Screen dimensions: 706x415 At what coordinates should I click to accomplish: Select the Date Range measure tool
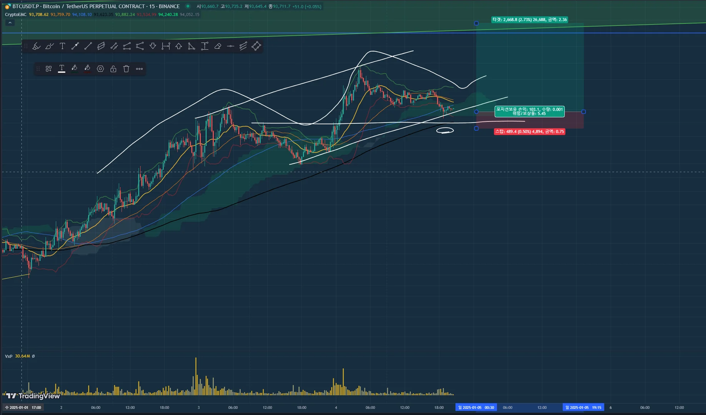click(x=166, y=46)
